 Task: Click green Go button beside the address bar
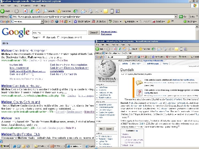182,17
